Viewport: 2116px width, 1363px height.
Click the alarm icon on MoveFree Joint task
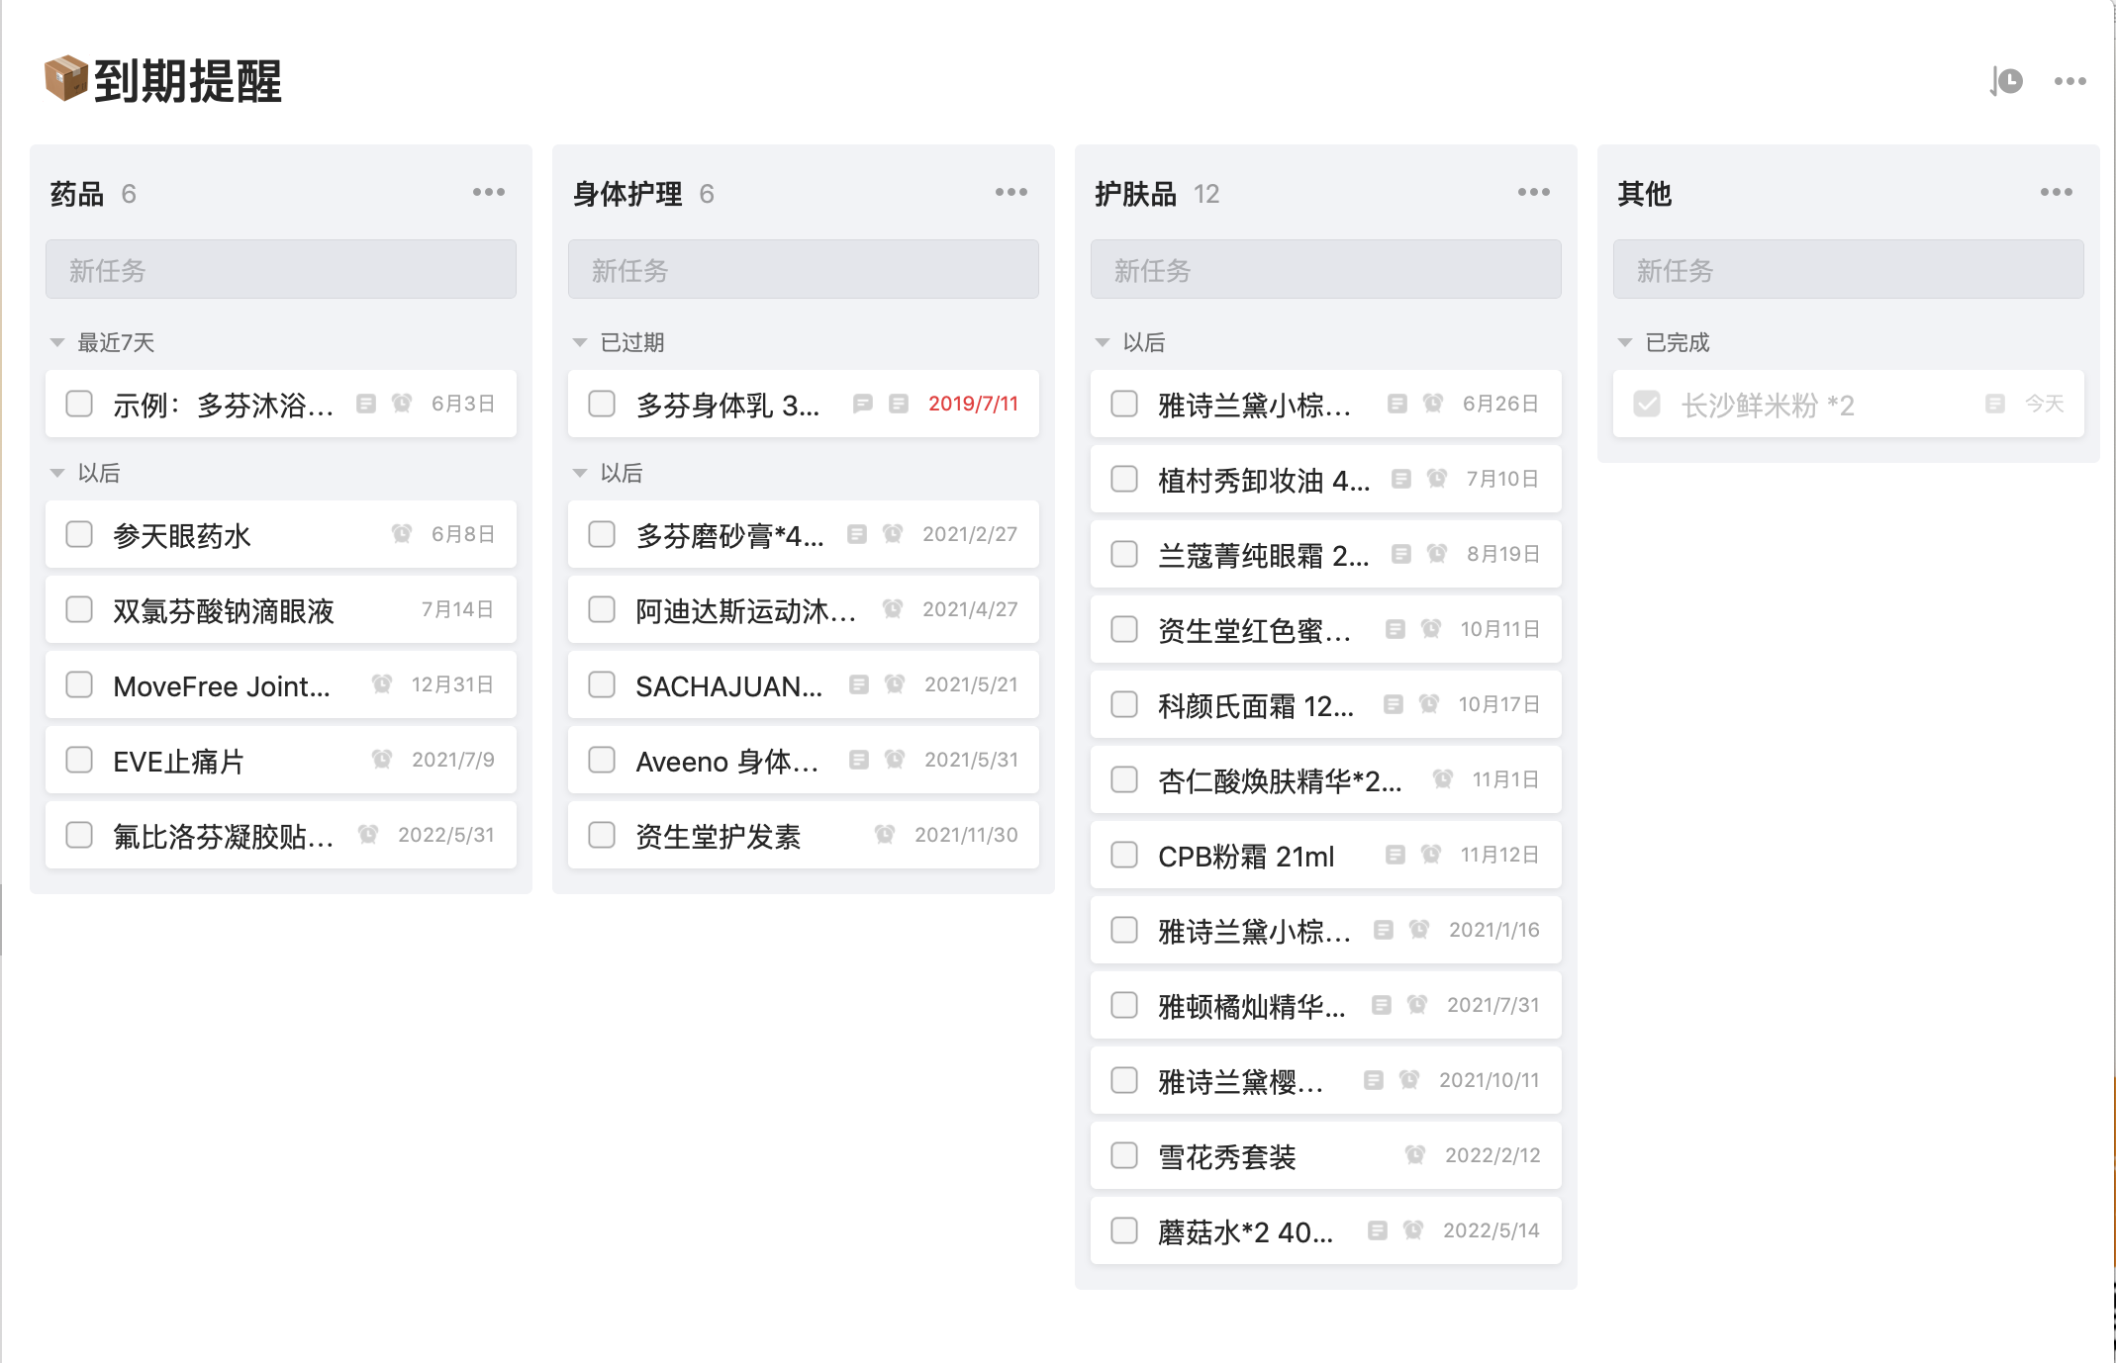click(x=382, y=684)
